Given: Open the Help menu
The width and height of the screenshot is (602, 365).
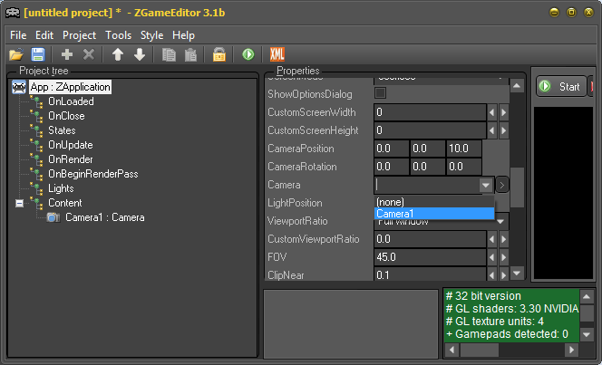Looking at the screenshot, I should pos(183,35).
